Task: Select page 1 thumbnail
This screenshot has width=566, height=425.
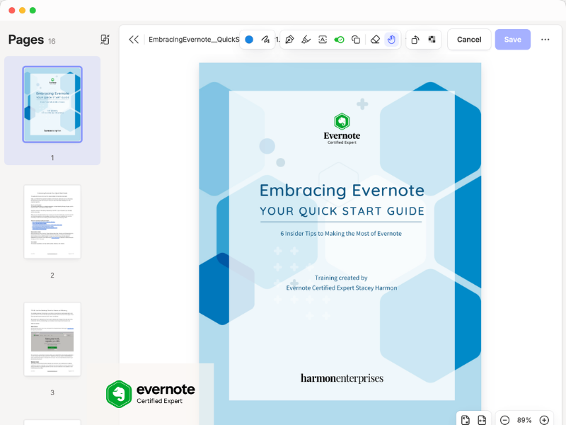Action: [x=52, y=104]
